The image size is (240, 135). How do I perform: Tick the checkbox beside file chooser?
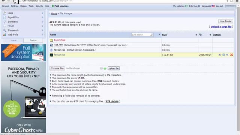101,68
